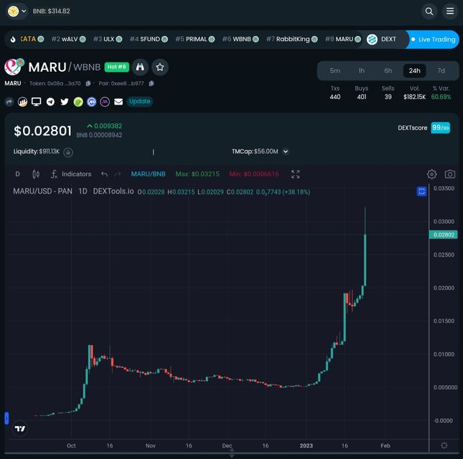
Task: Click the share arrow icon
Action: 9,102
